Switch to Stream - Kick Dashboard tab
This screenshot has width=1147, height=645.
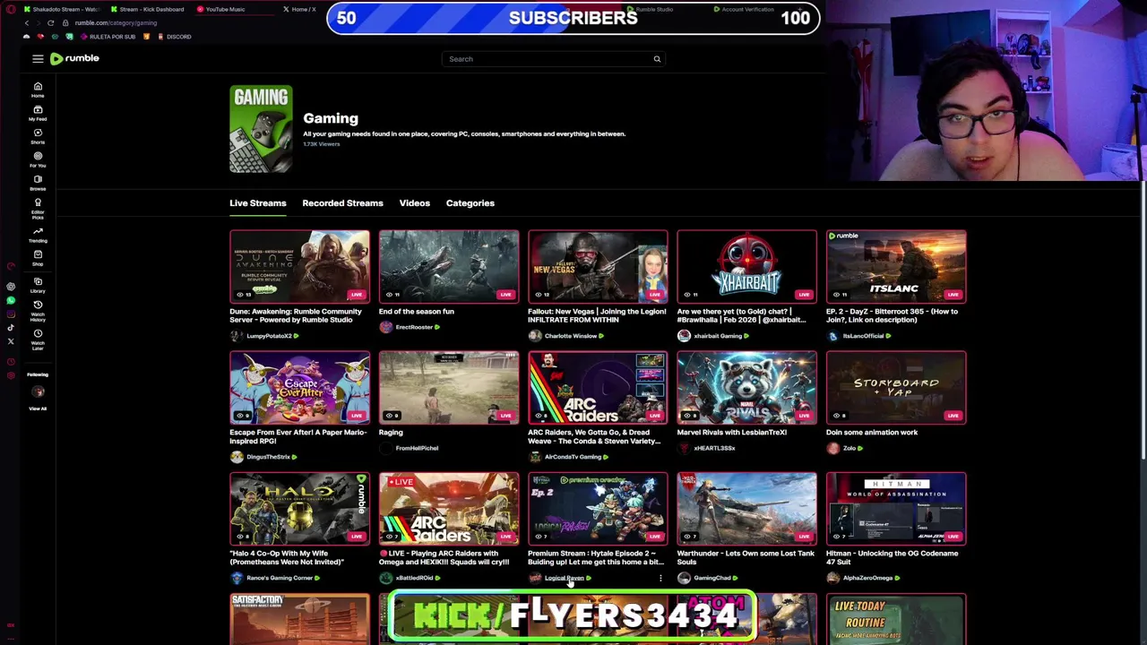148,9
